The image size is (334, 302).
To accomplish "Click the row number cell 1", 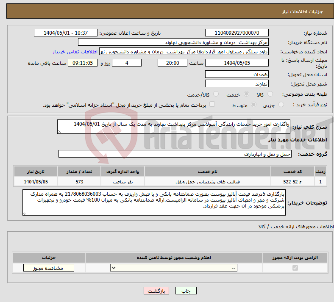I will 320,182.
